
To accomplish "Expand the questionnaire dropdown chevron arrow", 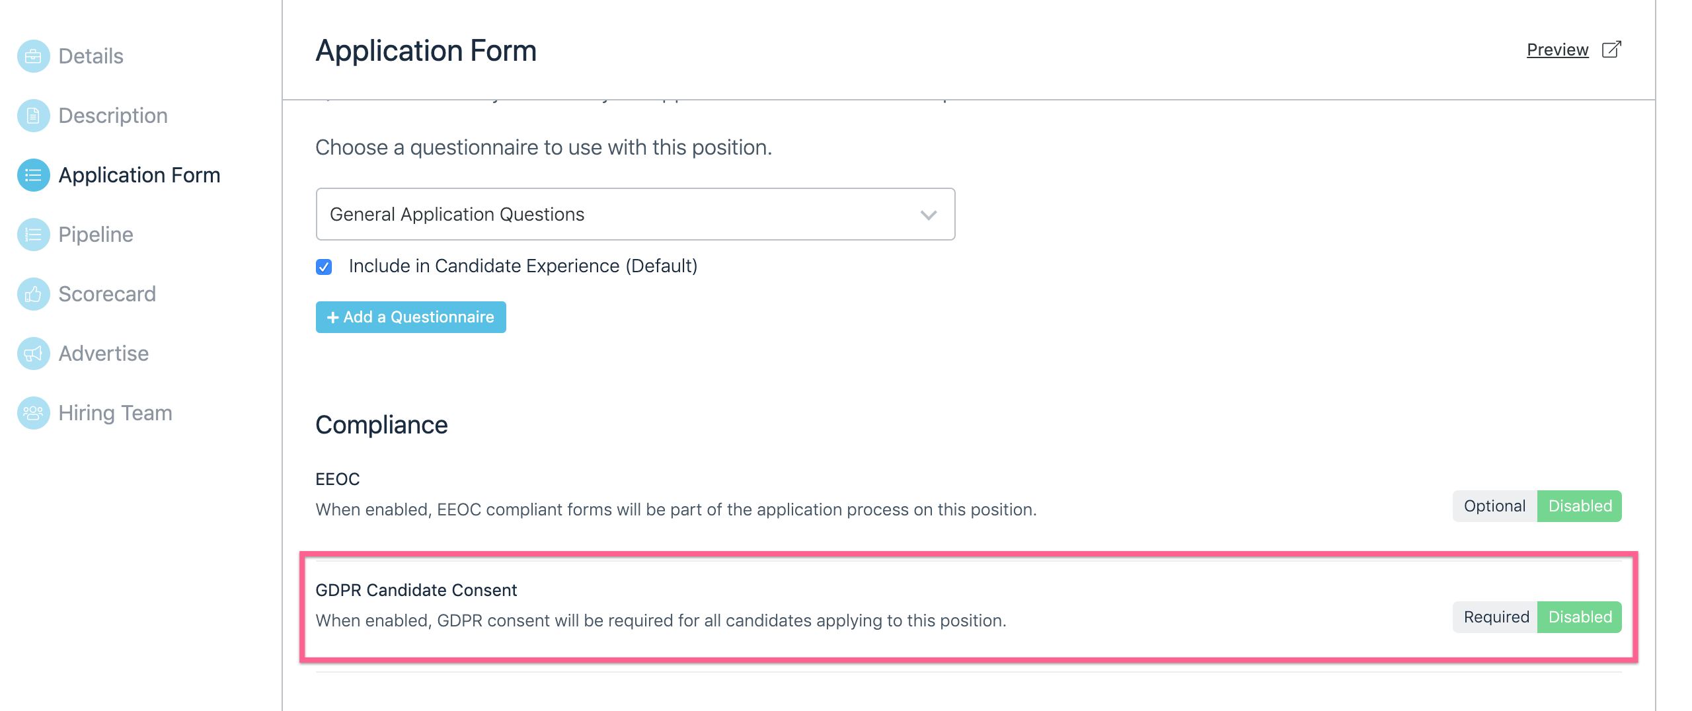I will (x=929, y=215).
